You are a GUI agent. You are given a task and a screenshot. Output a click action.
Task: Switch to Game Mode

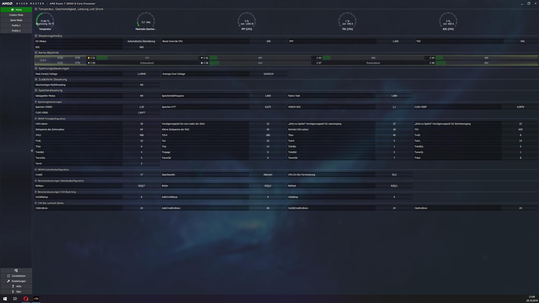tap(16, 20)
